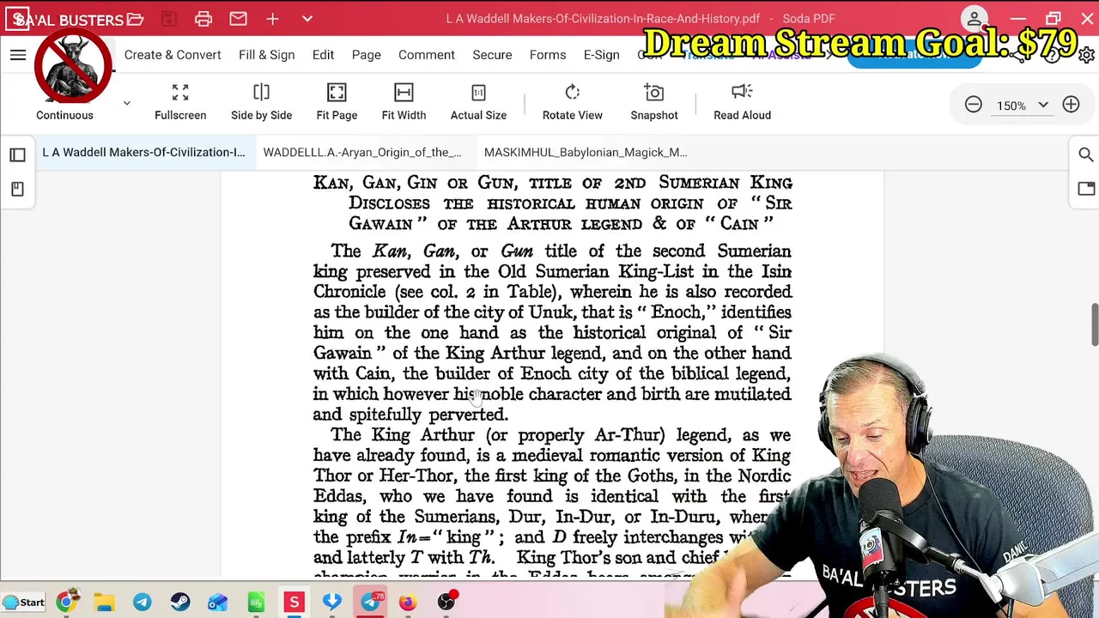Go to the Comment tab
Viewport: 1099px width, 618px height.
click(427, 55)
